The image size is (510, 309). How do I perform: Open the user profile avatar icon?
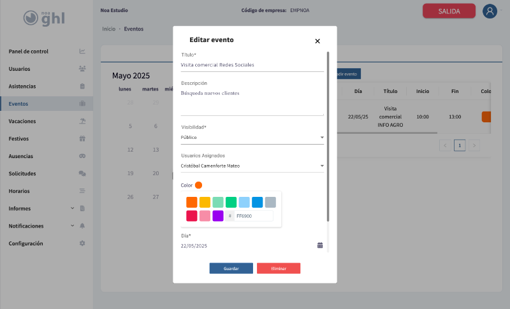click(x=490, y=11)
